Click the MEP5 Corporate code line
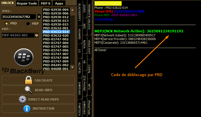This screenshot has height=117, width=201. click(x=121, y=43)
